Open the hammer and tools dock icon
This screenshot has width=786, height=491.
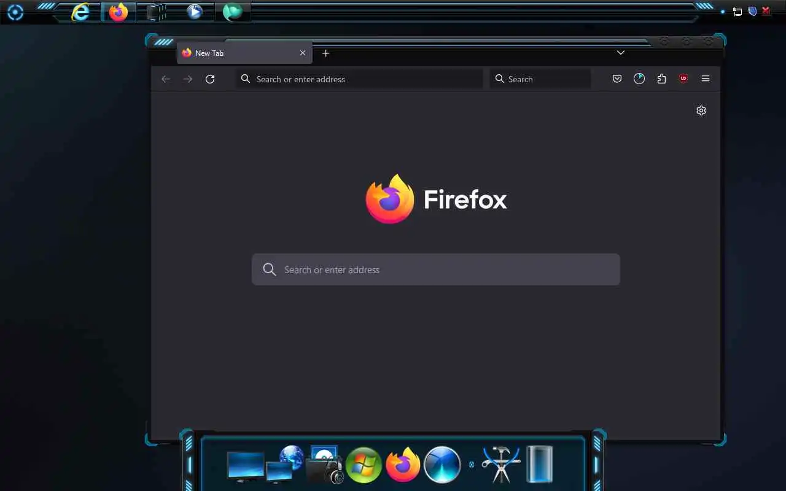501,464
